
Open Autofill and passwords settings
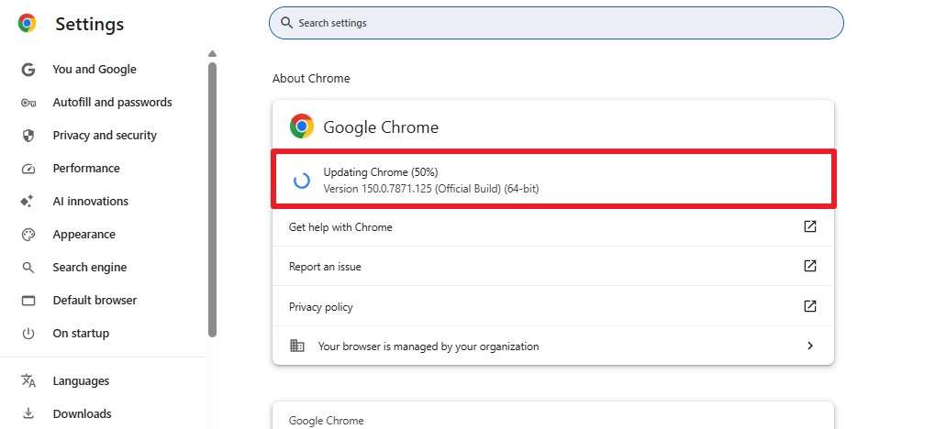(x=112, y=103)
